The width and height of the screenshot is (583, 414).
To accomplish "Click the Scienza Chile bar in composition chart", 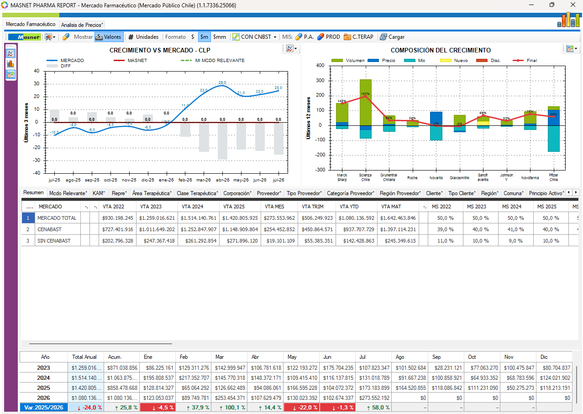I will coord(365,109).
